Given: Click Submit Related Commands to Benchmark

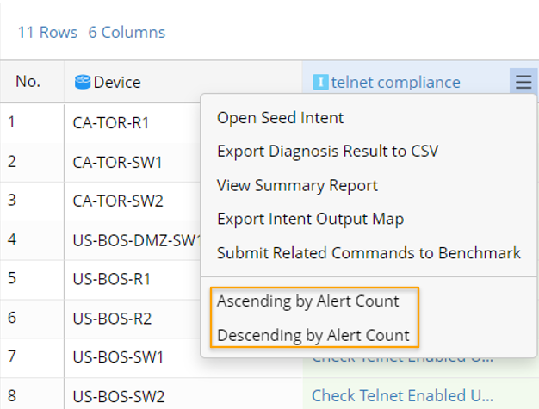Looking at the screenshot, I should (369, 253).
